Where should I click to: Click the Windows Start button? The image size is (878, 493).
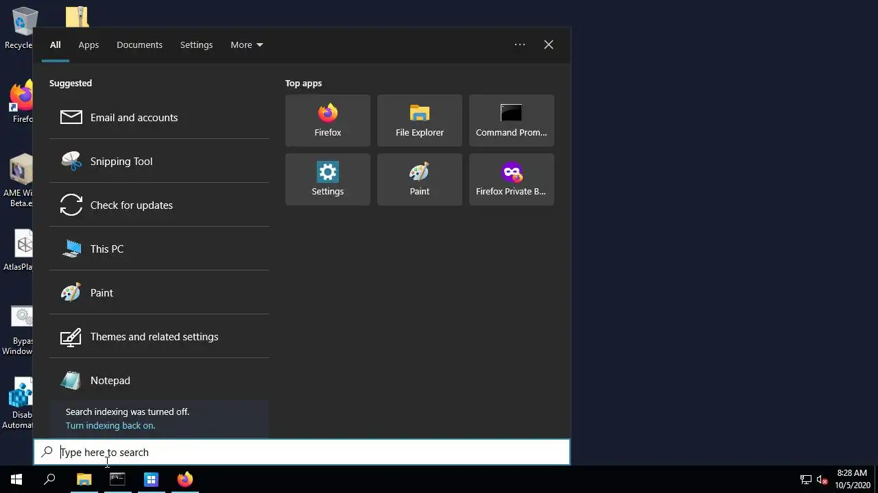16,479
